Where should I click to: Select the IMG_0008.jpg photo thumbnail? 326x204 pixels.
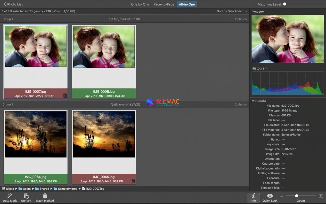[x=104, y=47]
